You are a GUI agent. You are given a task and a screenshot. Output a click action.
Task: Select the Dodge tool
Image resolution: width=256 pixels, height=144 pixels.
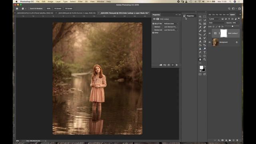click(x=204, y=49)
